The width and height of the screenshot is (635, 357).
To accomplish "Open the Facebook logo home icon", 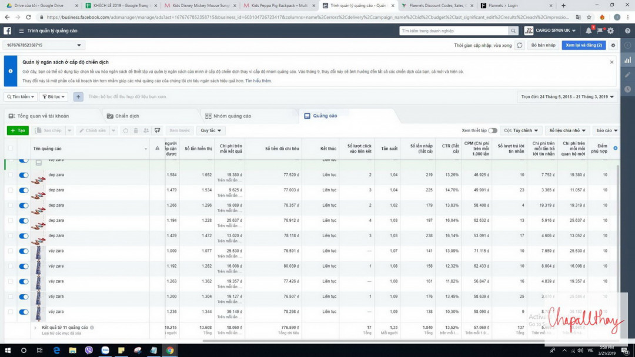I will point(7,31).
